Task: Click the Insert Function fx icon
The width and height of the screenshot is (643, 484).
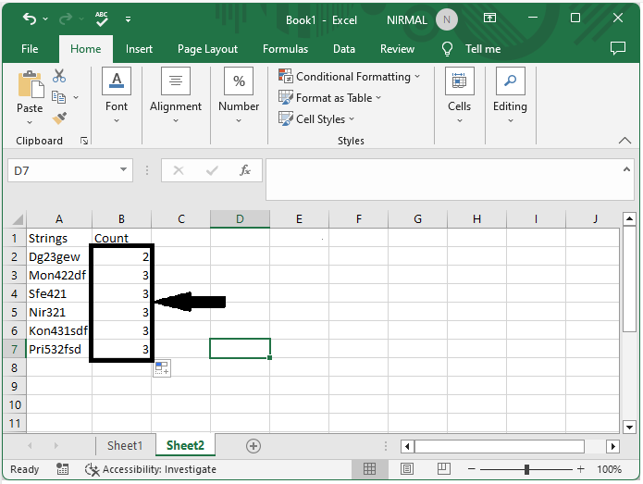Action: 245,170
